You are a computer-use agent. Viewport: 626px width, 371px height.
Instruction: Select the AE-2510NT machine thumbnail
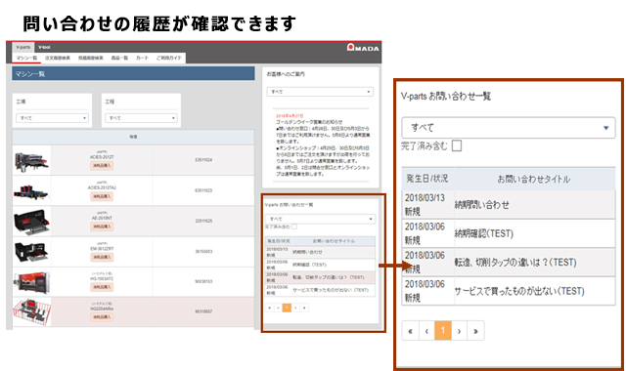(x=32, y=222)
